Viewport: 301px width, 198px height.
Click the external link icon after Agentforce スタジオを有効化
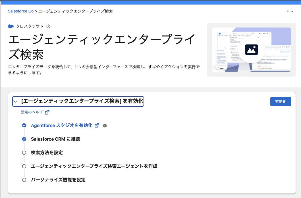tap(97, 126)
